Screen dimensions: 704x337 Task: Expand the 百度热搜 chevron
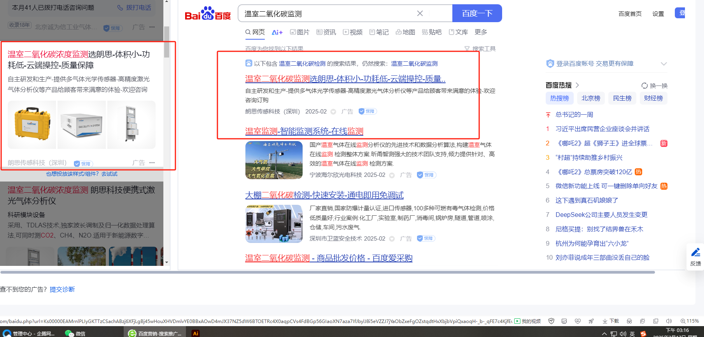(577, 85)
